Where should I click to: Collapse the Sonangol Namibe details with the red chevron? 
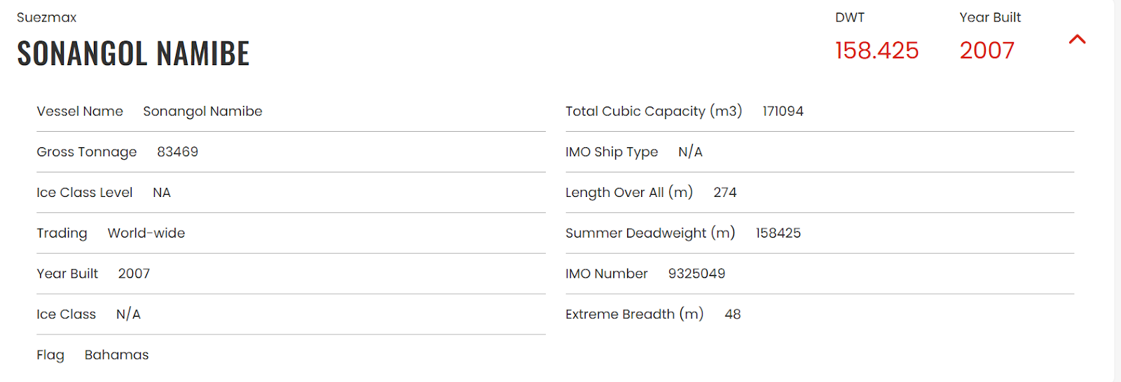pyautogui.click(x=1077, y=40)
